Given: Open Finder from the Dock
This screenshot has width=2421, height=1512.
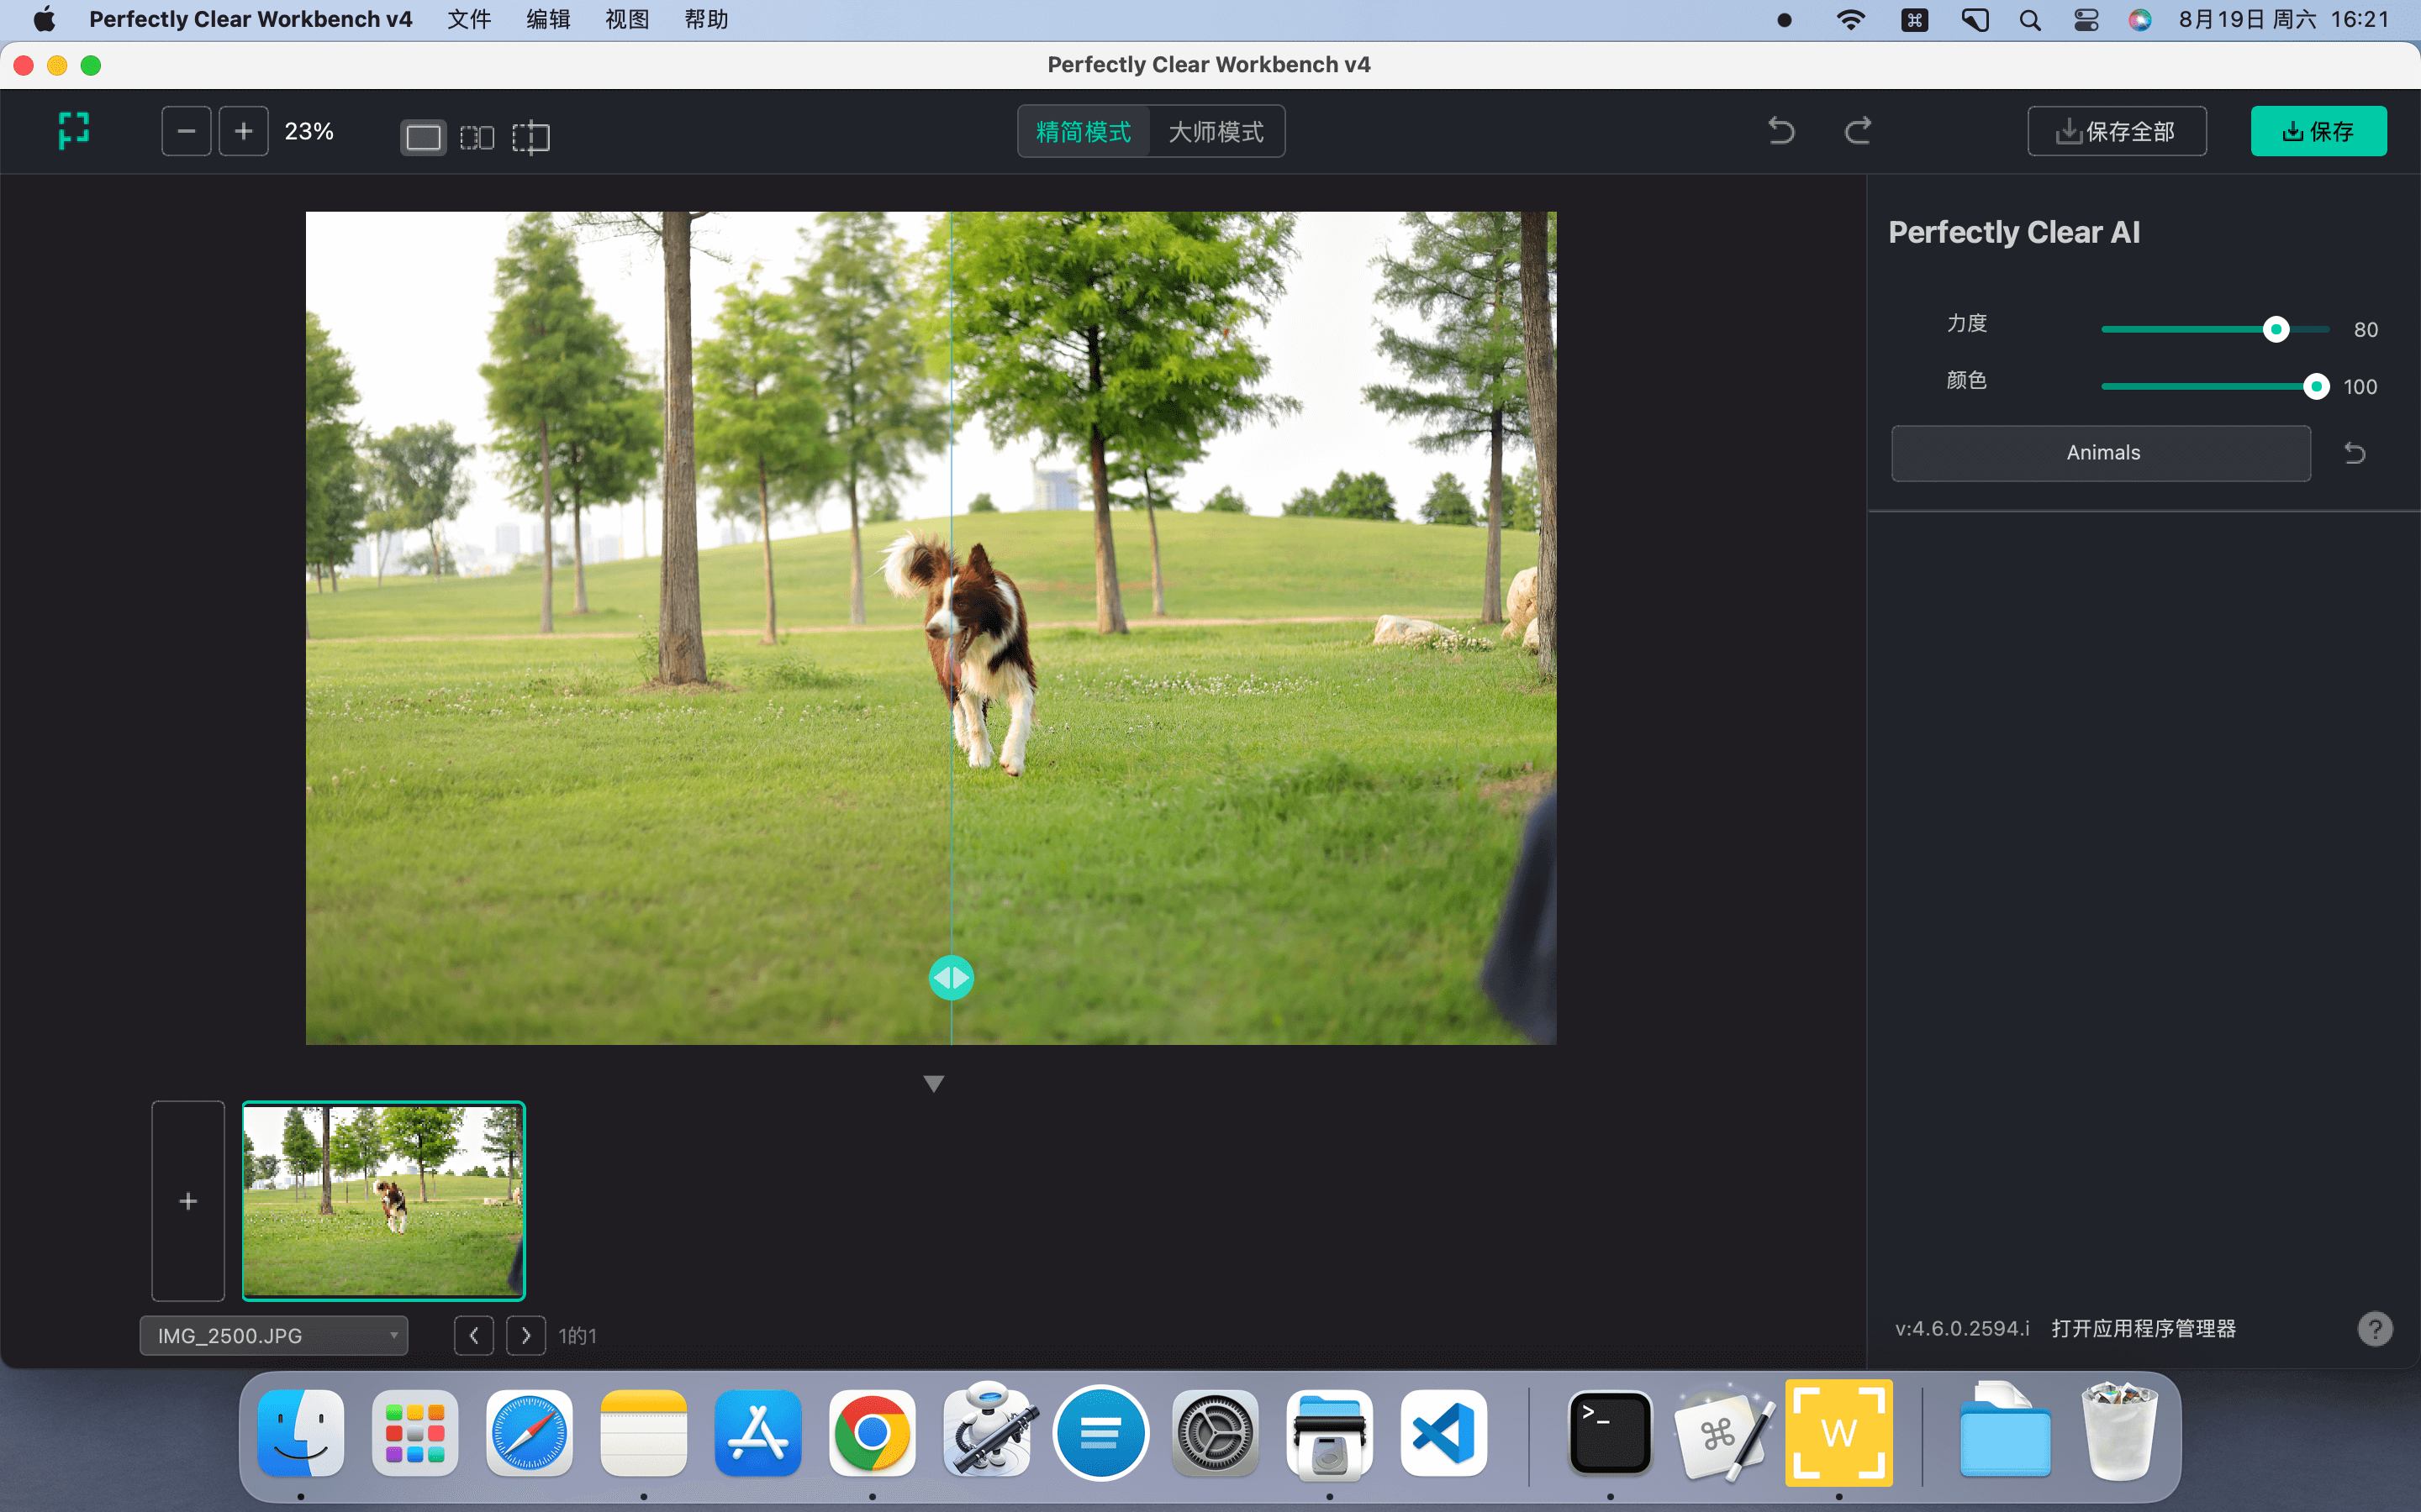Looking at the screenshot, I should point(301,1433).
